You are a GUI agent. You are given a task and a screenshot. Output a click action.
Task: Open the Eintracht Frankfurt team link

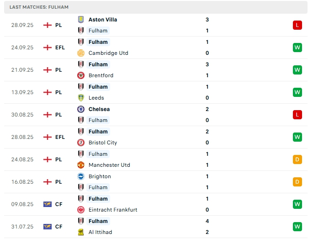[x=112, y=210]
